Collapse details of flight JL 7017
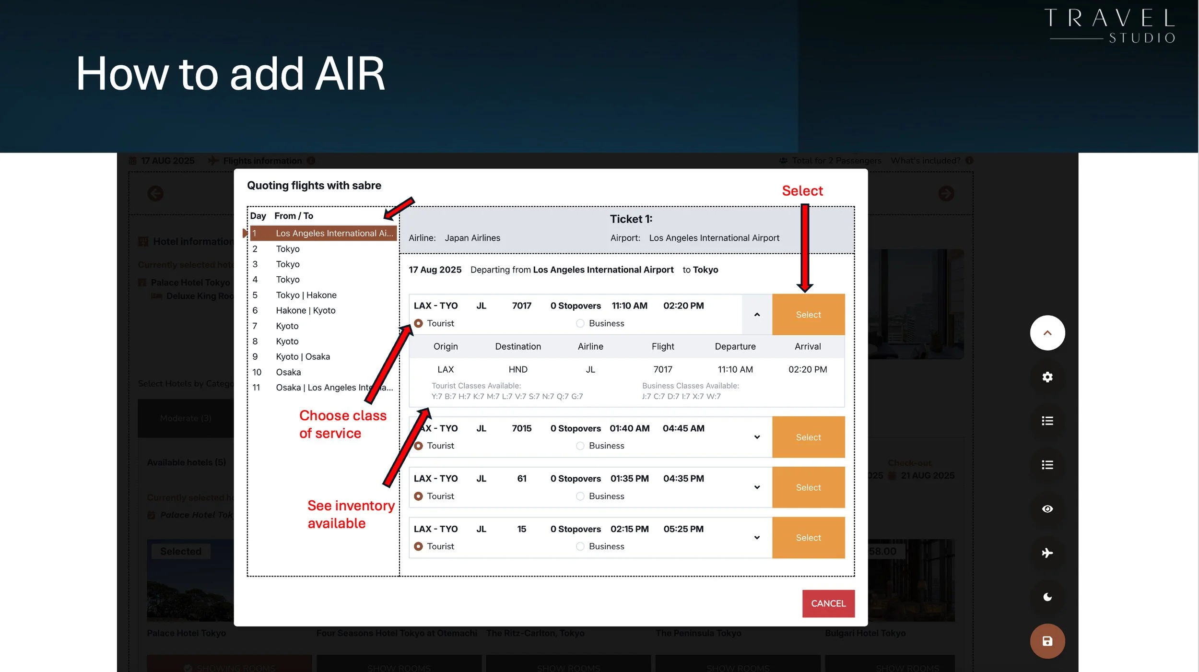1199x672 pixels. click(x=757, y=315)
